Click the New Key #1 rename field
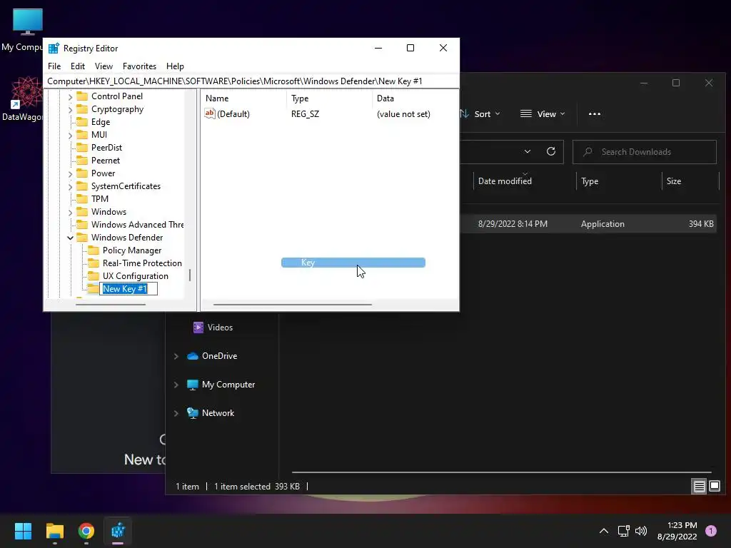 point(128,289)
